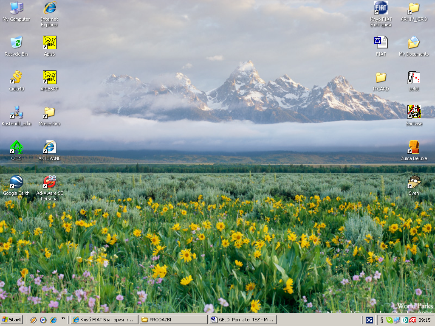The image size is (435, 326).
Task: Select the Apis6 desktop shortcut
Action: click(50, 43)
